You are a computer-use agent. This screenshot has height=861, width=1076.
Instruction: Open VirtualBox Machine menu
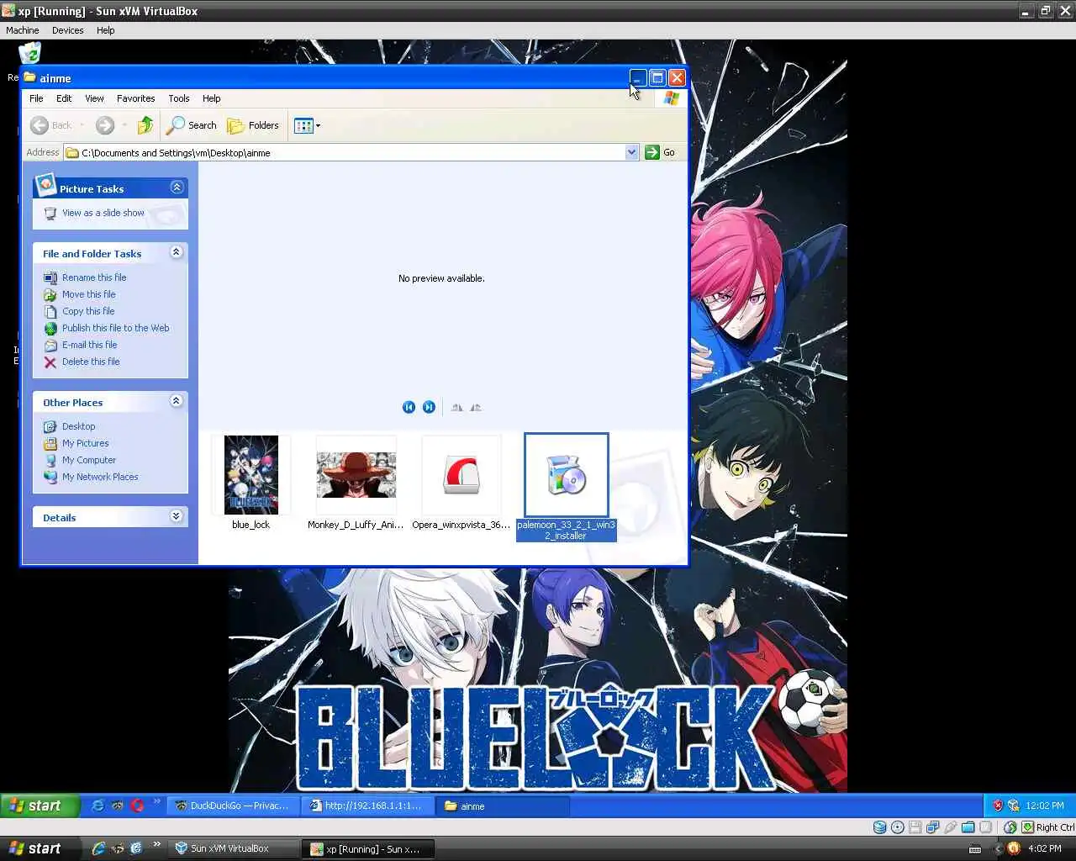23,30
